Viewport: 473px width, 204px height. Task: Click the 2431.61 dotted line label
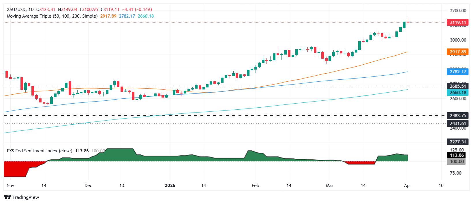(457, 123)
